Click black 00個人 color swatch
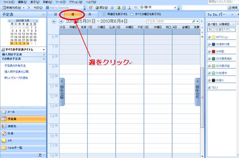239x158 pixels. 214,80
